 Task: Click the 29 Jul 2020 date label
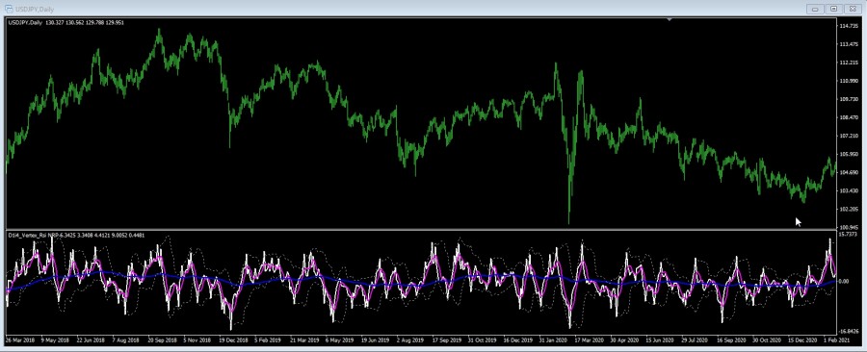pyautogui.click(x=695, y=340)
